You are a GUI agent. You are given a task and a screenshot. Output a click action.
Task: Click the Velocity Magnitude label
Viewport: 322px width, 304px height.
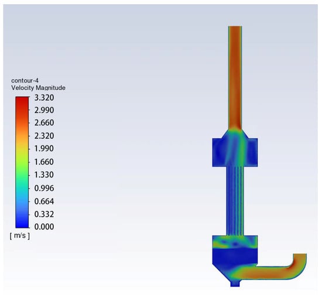(x=38, y=88)
